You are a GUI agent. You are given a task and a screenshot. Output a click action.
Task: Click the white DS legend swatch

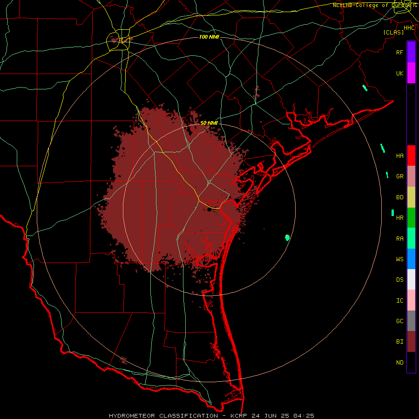pyautogui.click(x=411, y=279)
